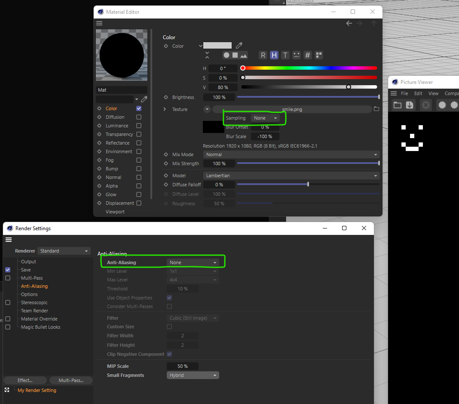Click the Mat material name field
This screenshot has width=459, height=404.
point(122,90)
